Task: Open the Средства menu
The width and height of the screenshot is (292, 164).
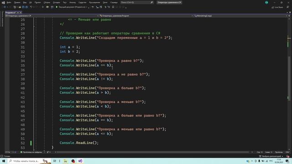Action: click(x=82, y=2)
